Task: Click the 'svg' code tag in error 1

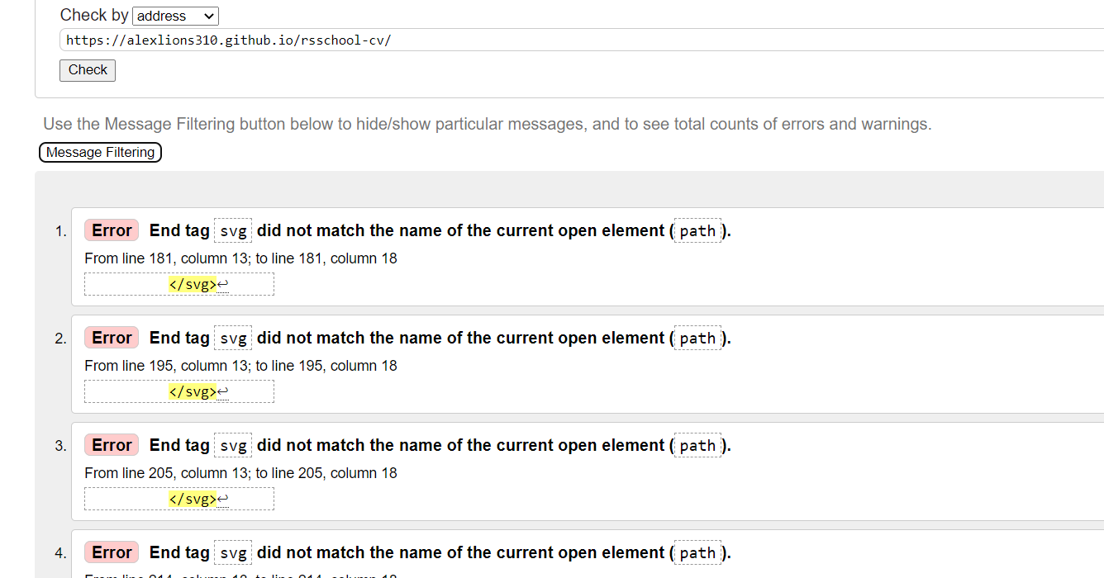Action: pyautogui.click(x=232, y=230)
